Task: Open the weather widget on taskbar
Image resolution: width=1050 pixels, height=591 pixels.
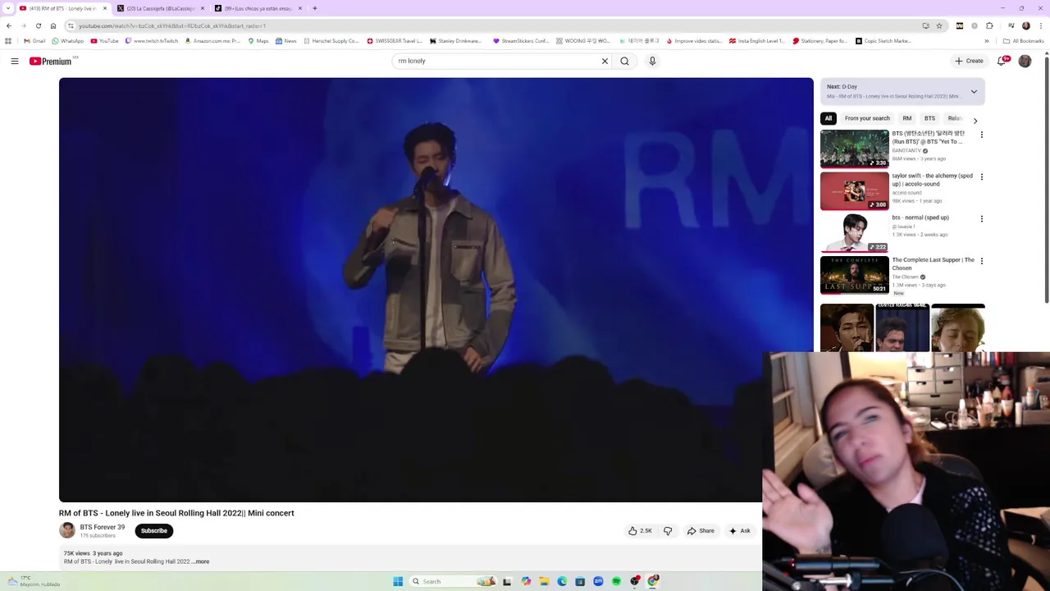Action: 33,581
